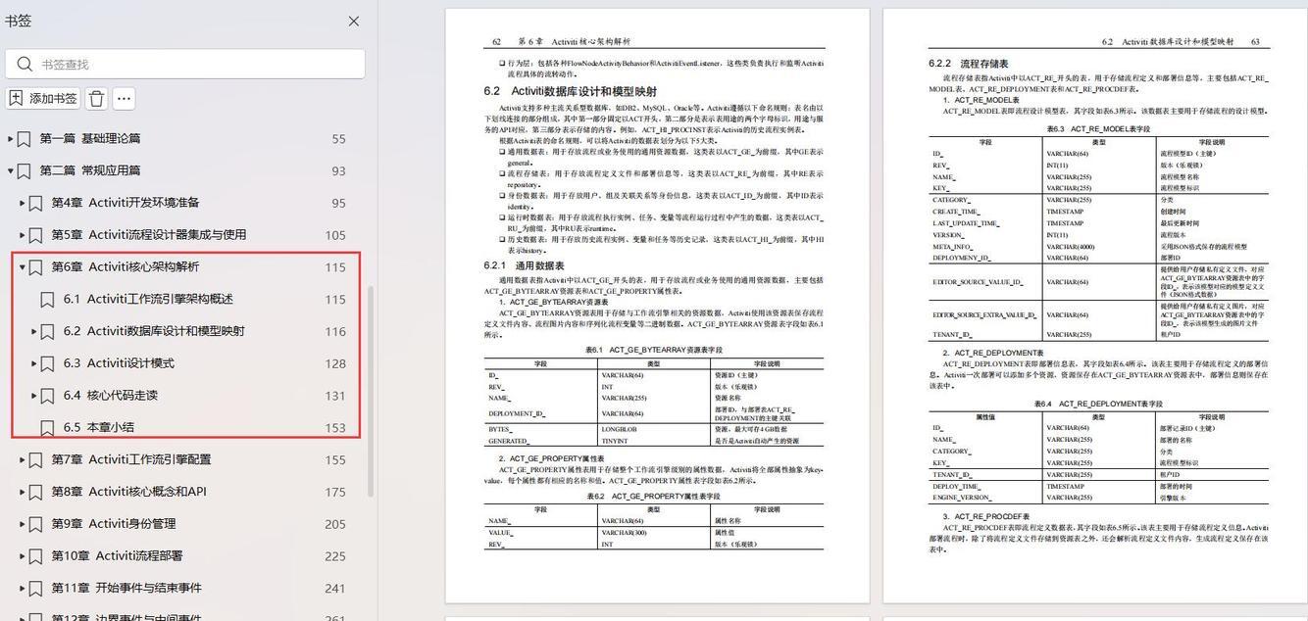Expand 第8章 Activiti核心概念和API arrow
This screenshot has height=621, width=1308.
[x=23, y=492]
